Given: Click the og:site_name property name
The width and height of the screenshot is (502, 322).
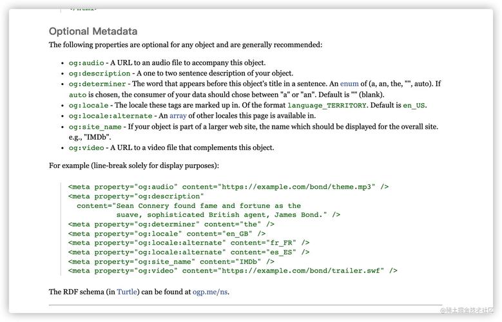Looking at the screenshot, I should 95,127.
